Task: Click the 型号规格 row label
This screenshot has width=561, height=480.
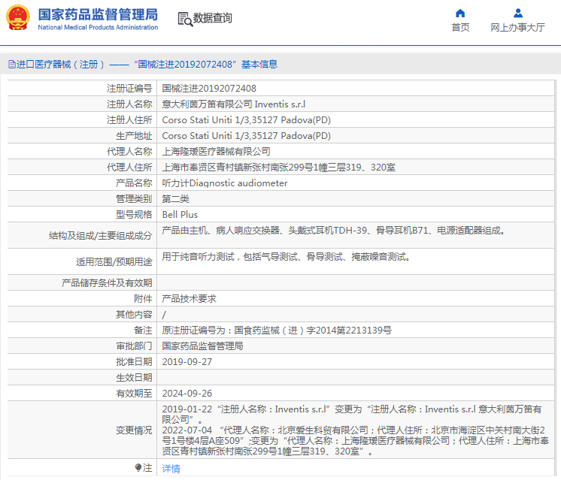Action: pos(134,214)
